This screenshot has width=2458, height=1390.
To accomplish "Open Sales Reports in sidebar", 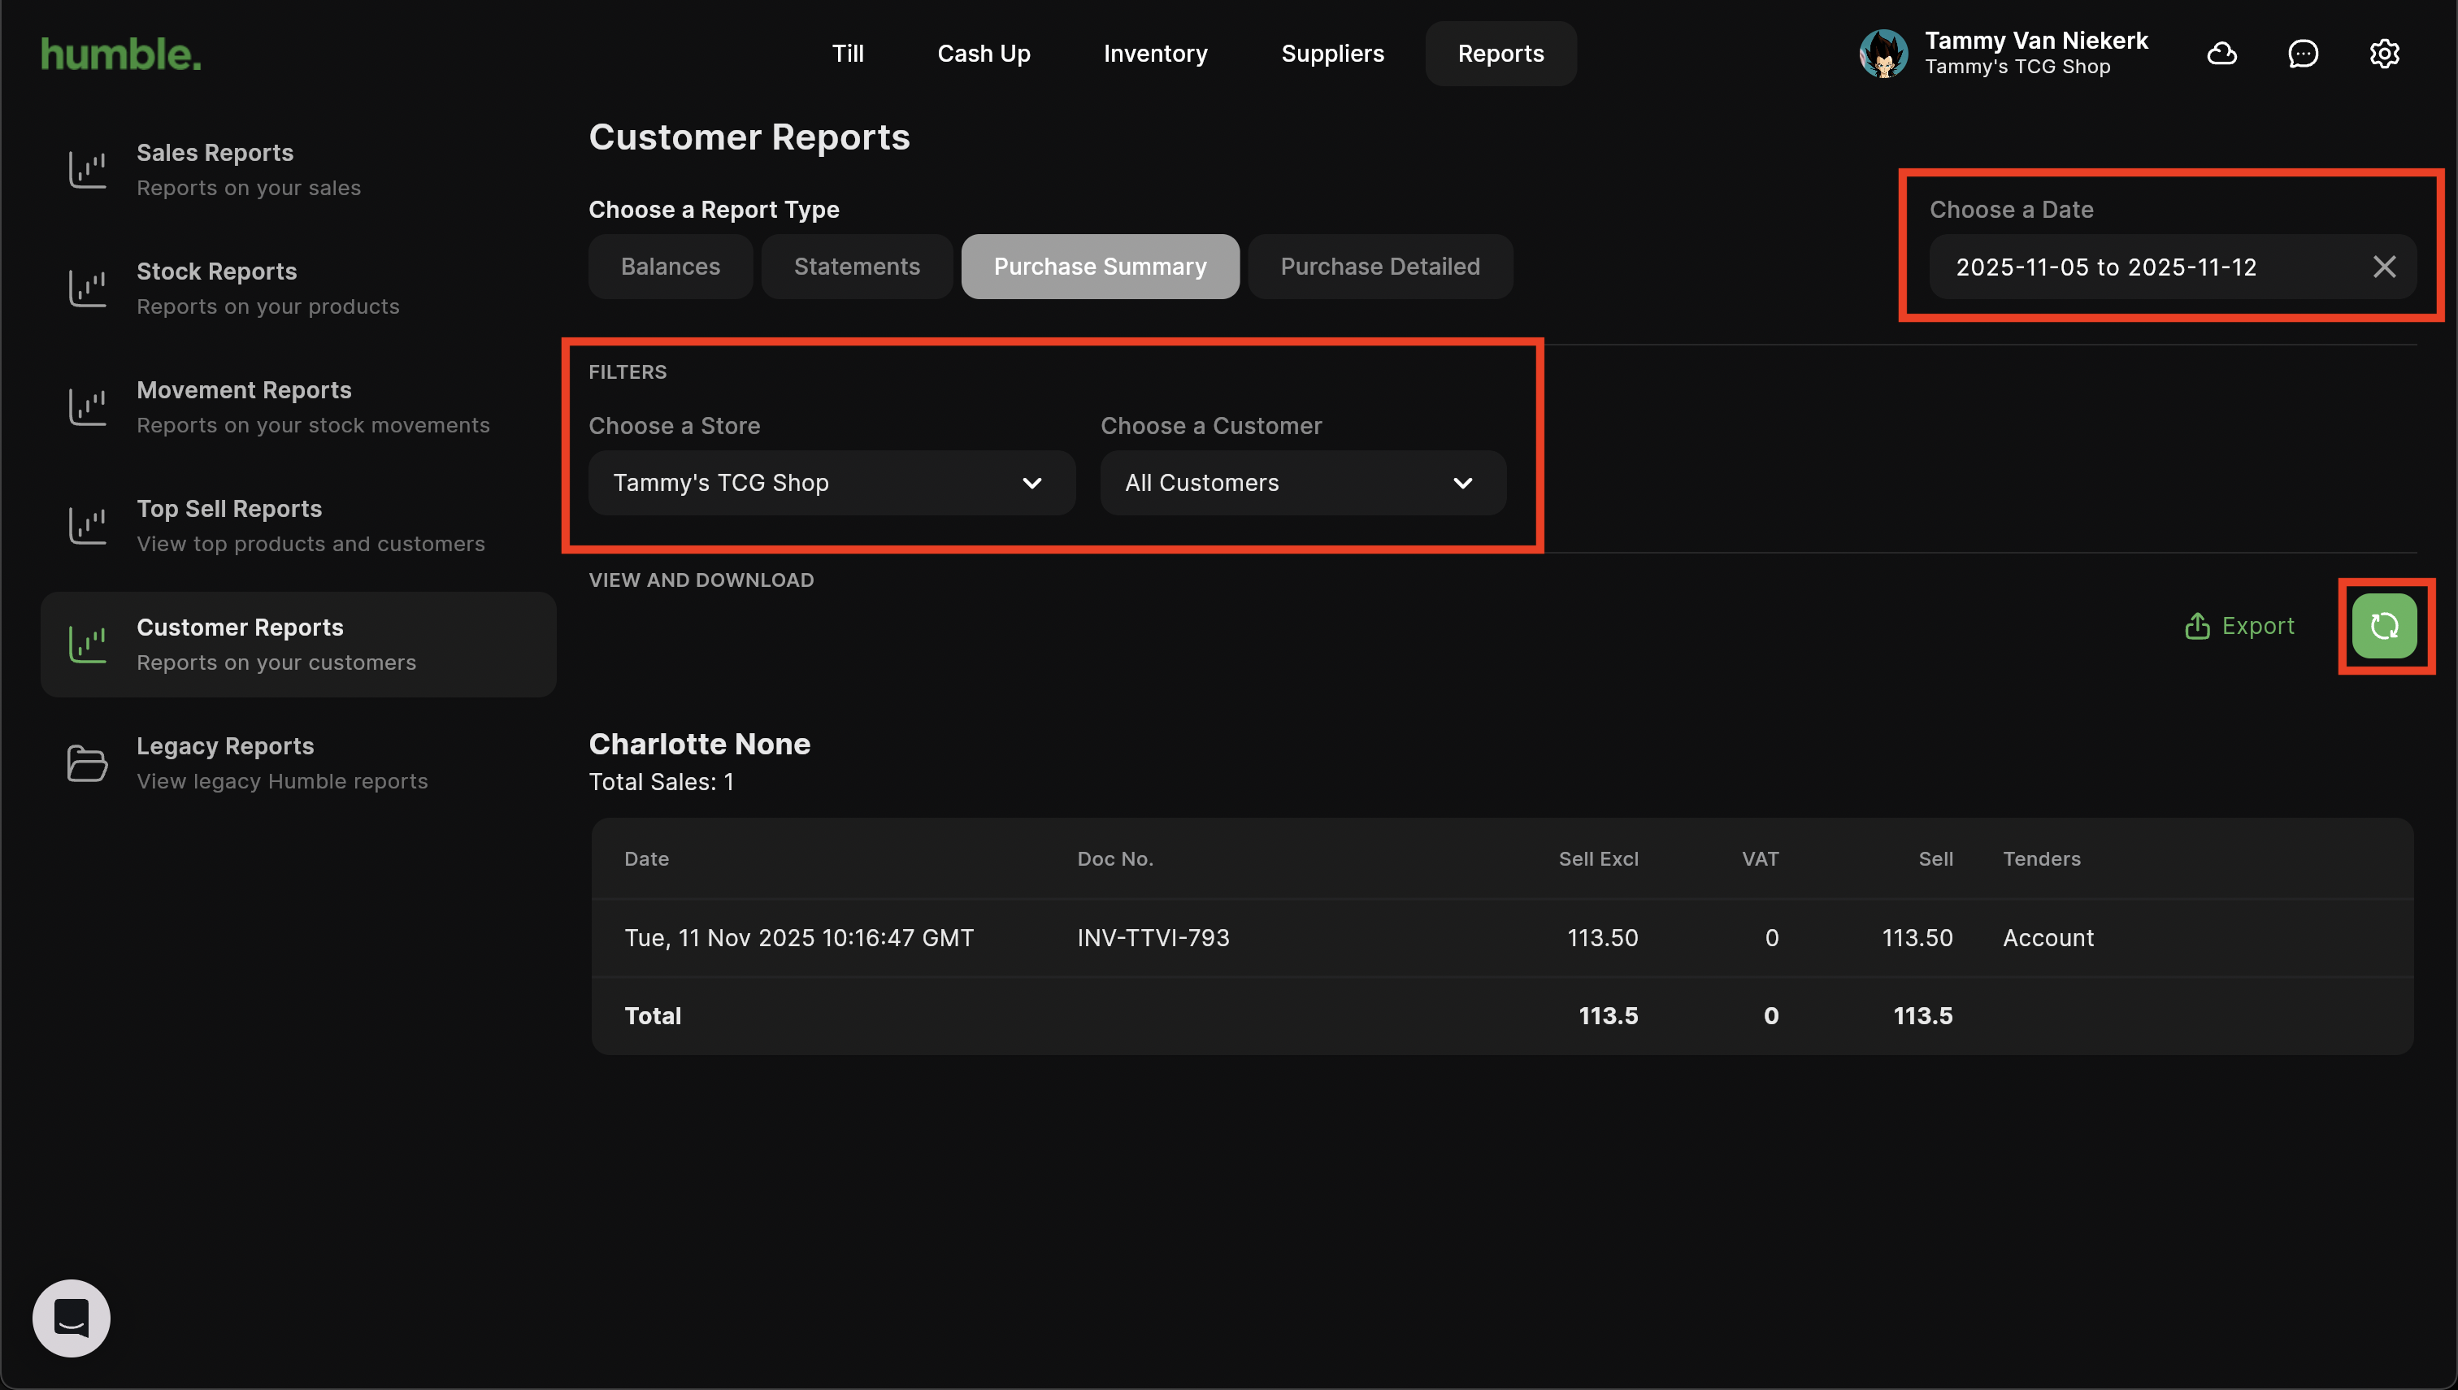I will [248, 170].
